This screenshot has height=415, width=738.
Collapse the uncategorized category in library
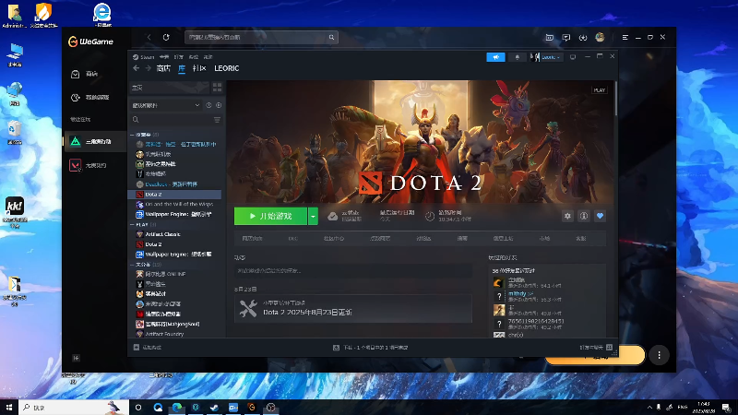pyautogui.click(x=132, y=265)
